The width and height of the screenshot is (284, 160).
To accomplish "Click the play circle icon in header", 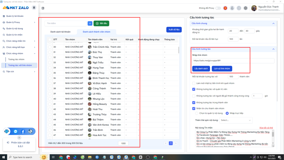I will (239, 8).
